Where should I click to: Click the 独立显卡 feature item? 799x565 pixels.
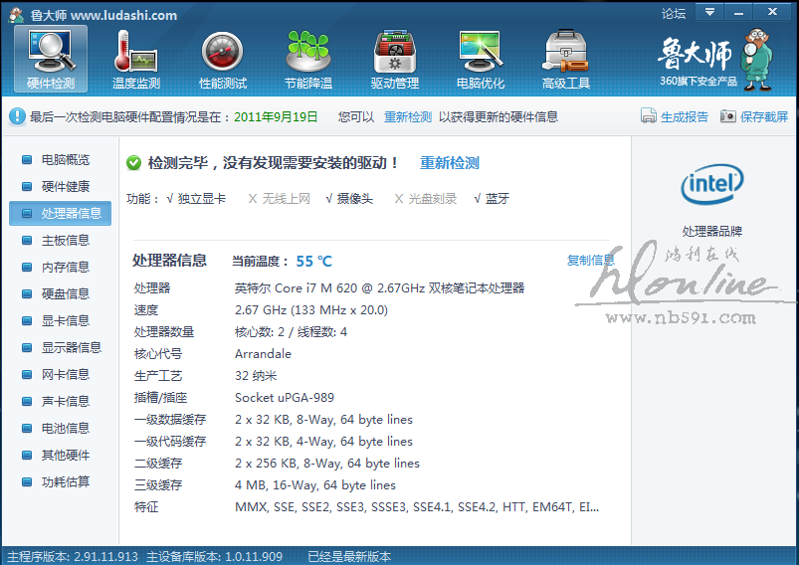coord(196,199)
